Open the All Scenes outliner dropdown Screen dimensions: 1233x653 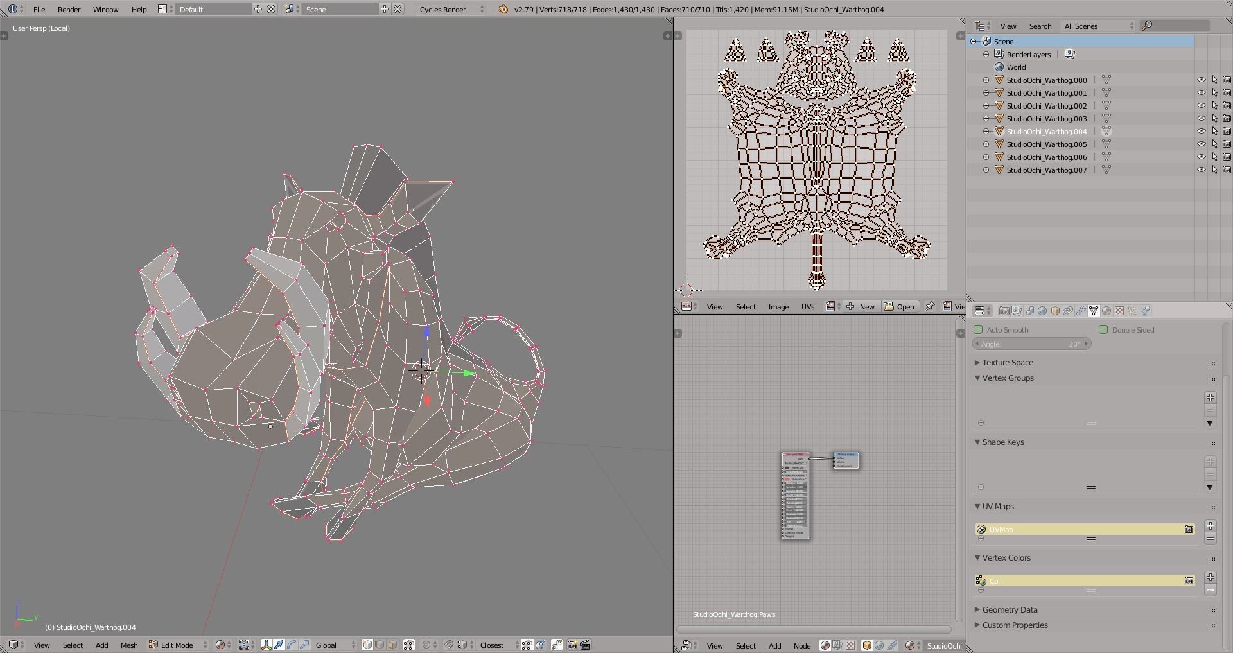coord(1099,26)
